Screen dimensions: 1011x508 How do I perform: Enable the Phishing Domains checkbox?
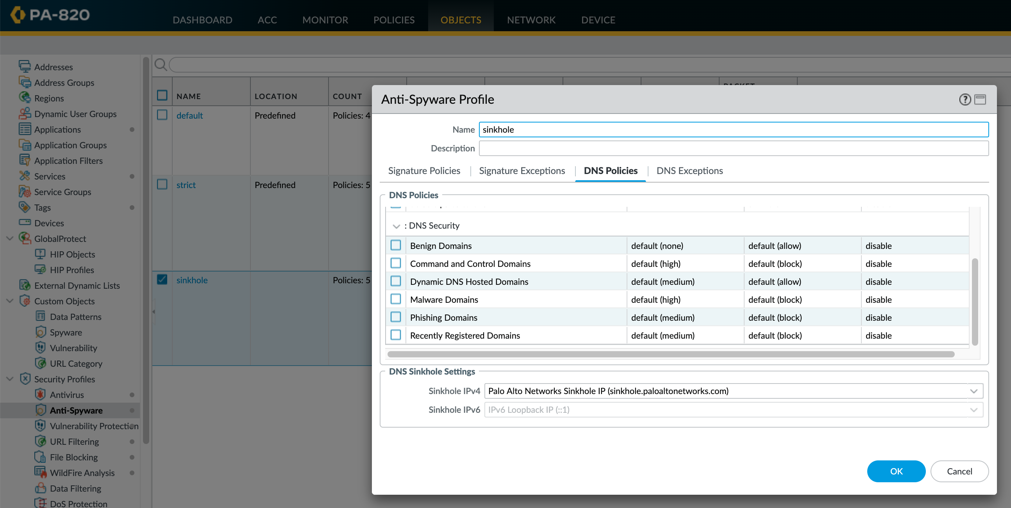395,317
